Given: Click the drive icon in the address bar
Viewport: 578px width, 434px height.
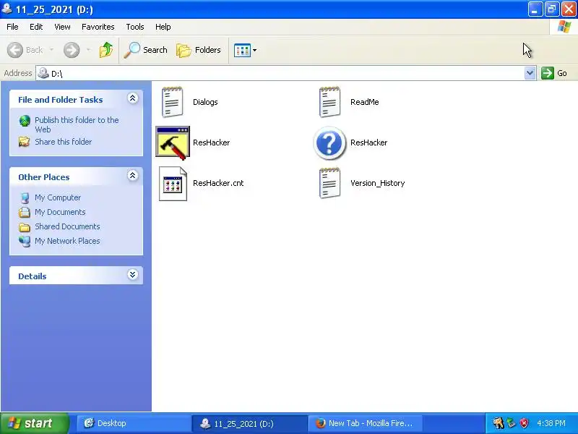Looking at the screenshot, I should 43,73.
